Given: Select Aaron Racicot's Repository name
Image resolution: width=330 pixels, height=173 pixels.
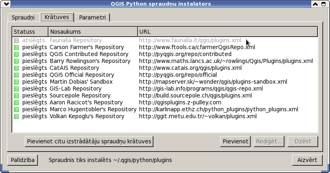Looking at the screenshot, I should tap(86, 102).
